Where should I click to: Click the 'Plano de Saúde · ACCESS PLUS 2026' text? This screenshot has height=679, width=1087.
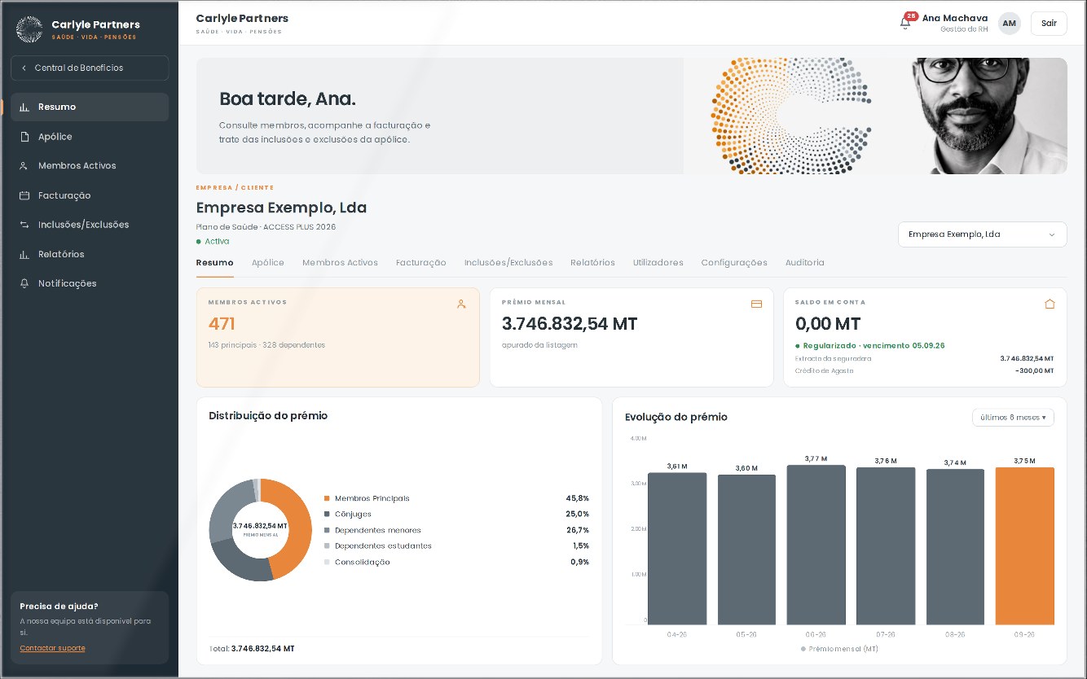(x=266, y=227)
